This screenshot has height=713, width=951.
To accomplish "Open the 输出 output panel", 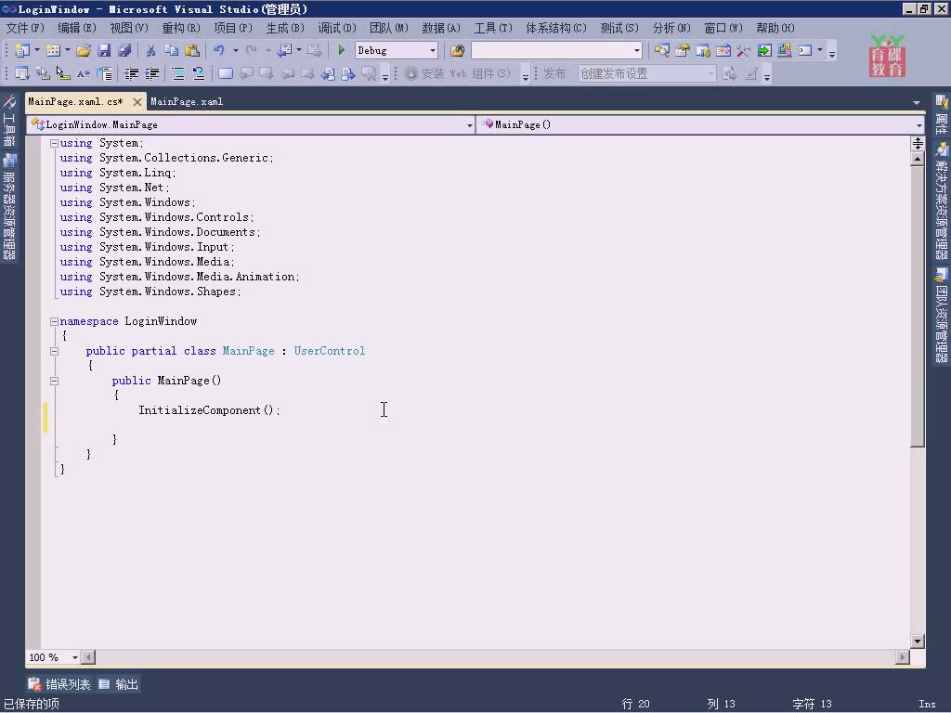I will tap(119, 684).
